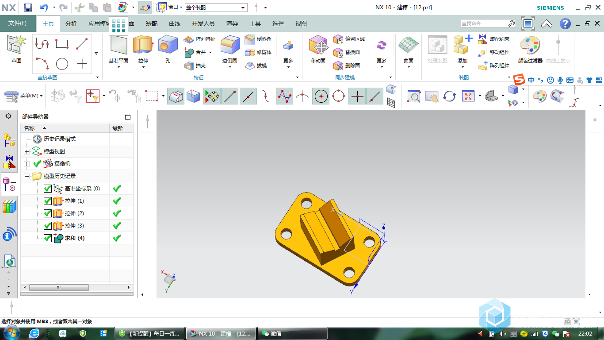The image size is (604, 340).
Task: Click the Save icon in title bar
Action: tap(28, 7)
